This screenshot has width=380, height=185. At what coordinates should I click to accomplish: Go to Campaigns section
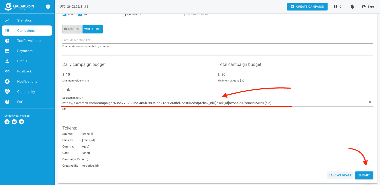pos(27,31)
